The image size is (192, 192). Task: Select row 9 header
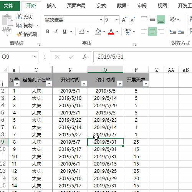(x=4, y=142)
